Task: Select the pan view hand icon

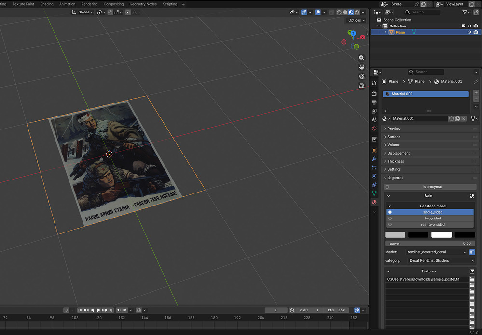Action: coord(362,67)
